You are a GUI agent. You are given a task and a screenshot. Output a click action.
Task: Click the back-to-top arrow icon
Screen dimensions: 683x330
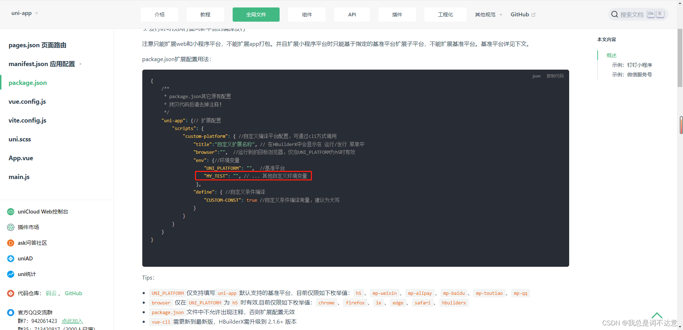point(657,315)
